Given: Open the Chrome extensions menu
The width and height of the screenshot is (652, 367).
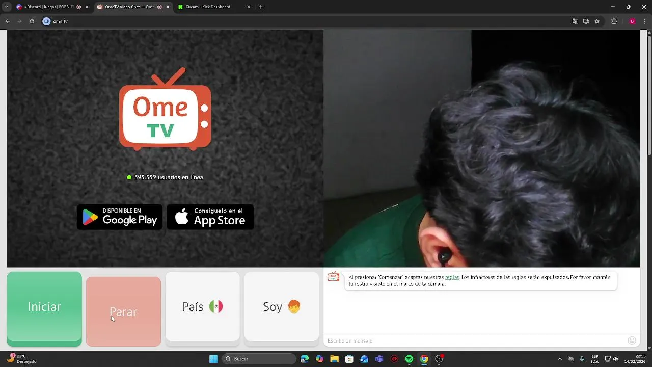Looking at the screenshot, I should coord(614,21).
